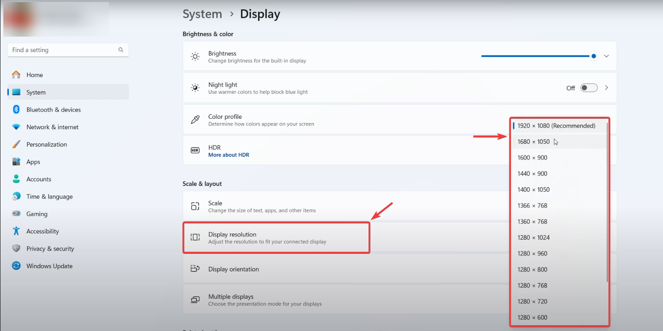
Task: Expand the Brightness options chevron
Action: pyautogui.click(x=606, y=56)
